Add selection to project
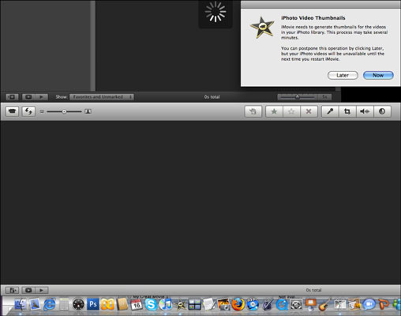Screen dimensions: 401x316 [253, 111]
